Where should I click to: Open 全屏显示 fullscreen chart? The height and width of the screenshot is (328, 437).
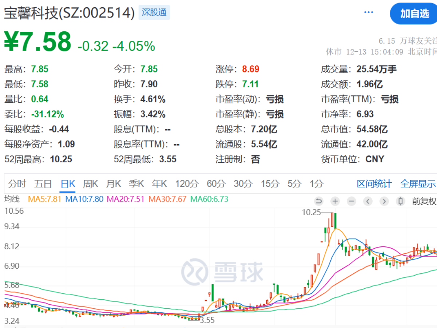pos(418,184)
